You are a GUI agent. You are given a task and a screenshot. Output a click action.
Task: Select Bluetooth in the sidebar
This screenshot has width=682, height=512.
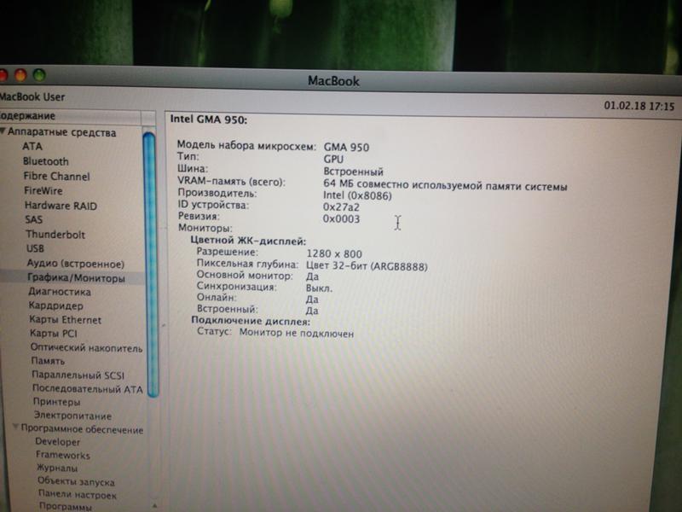[x=46, y=161]
